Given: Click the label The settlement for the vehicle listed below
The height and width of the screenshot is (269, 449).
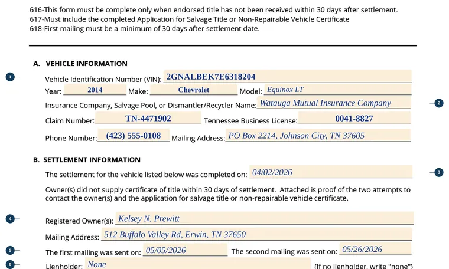Looking at the screenshot, I should (146, 175).
